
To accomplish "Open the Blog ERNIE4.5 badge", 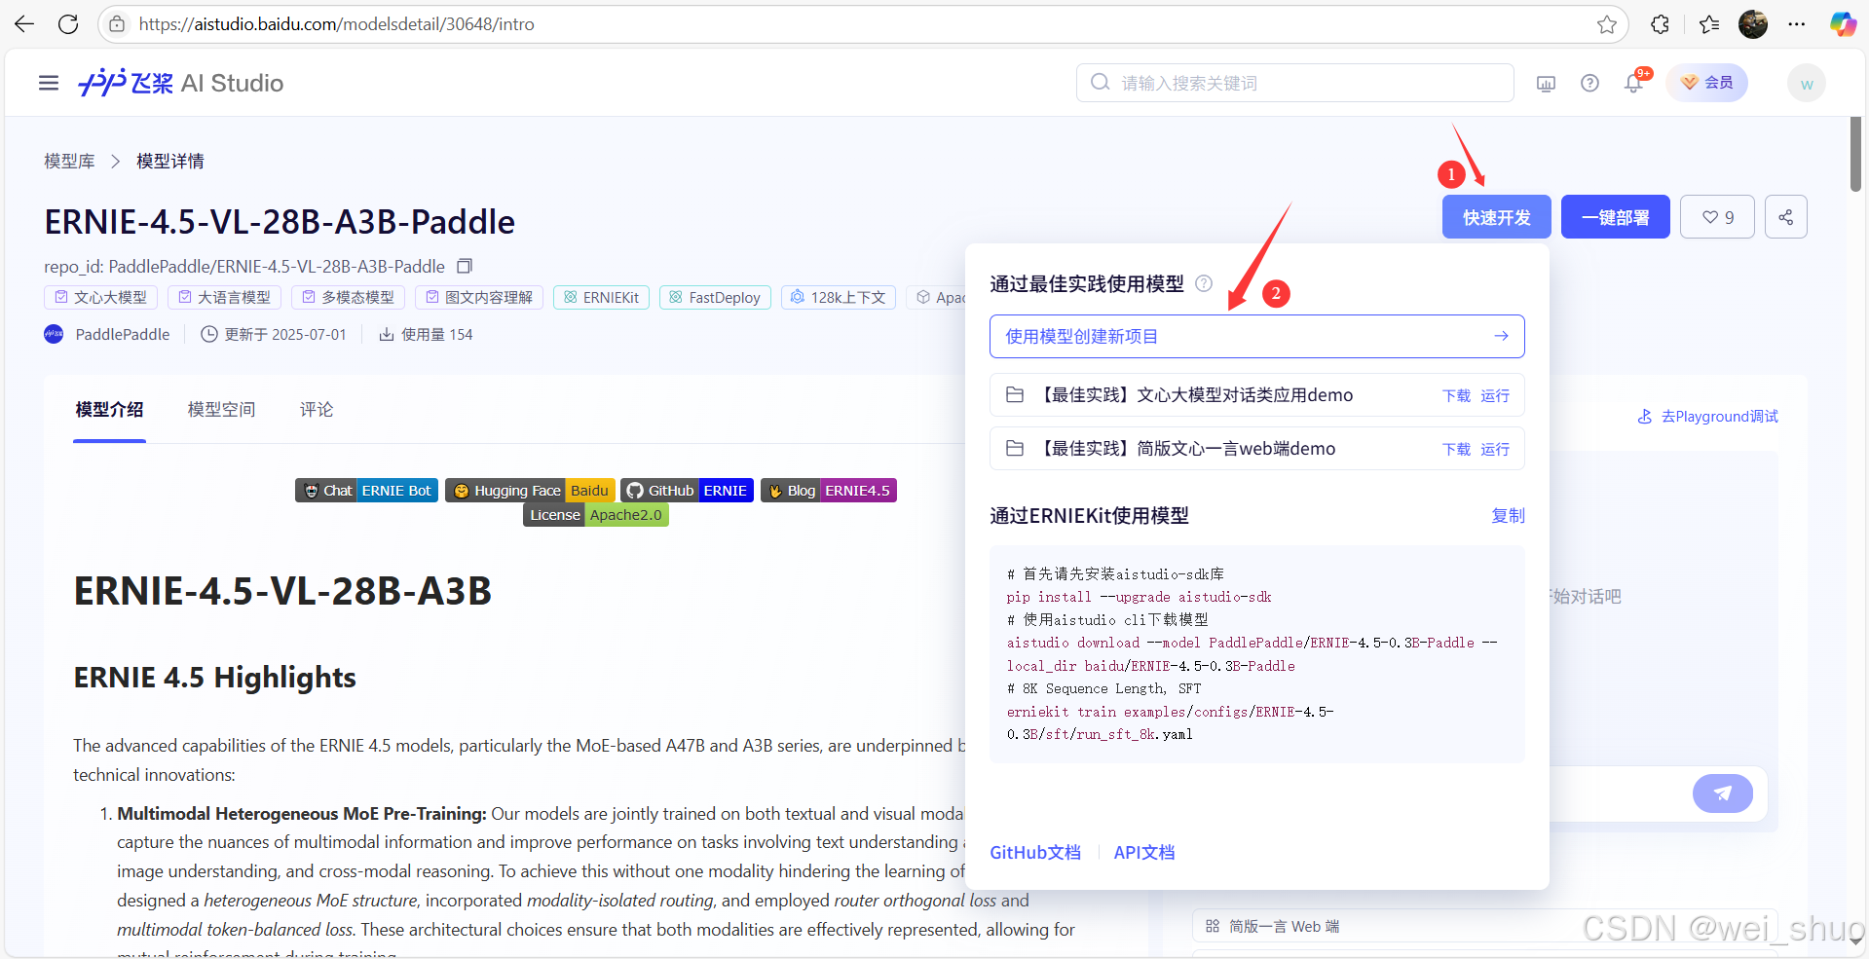I will click(829, 490).
